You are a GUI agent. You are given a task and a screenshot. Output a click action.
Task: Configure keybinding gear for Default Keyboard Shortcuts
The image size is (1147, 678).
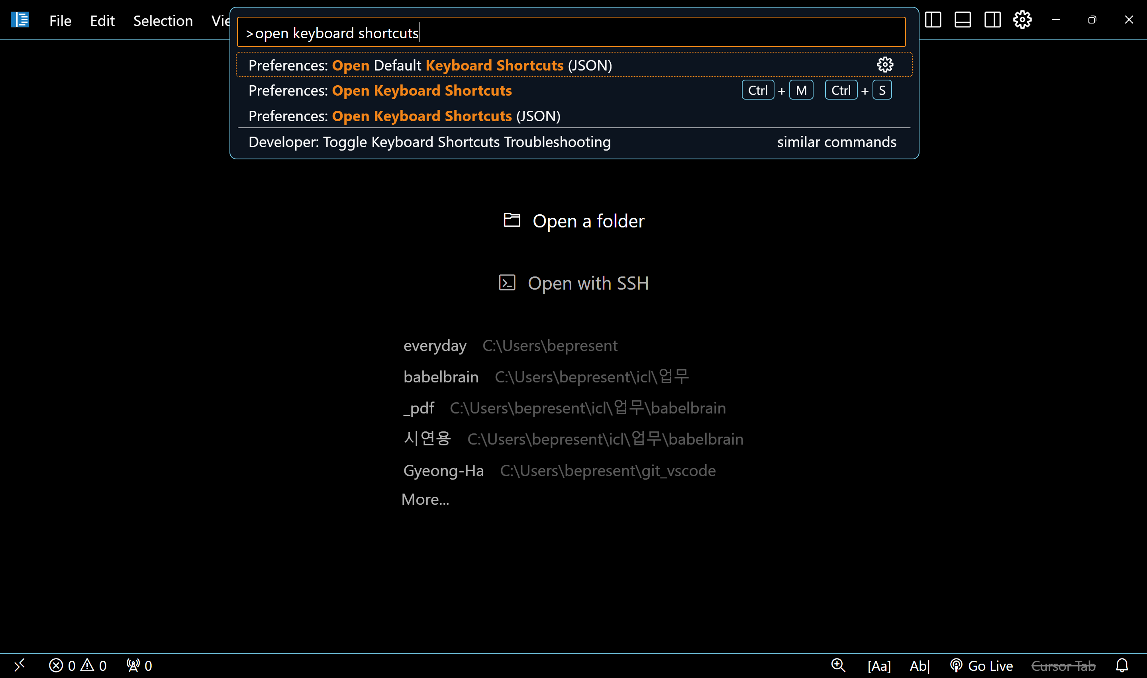coord(885,65)
